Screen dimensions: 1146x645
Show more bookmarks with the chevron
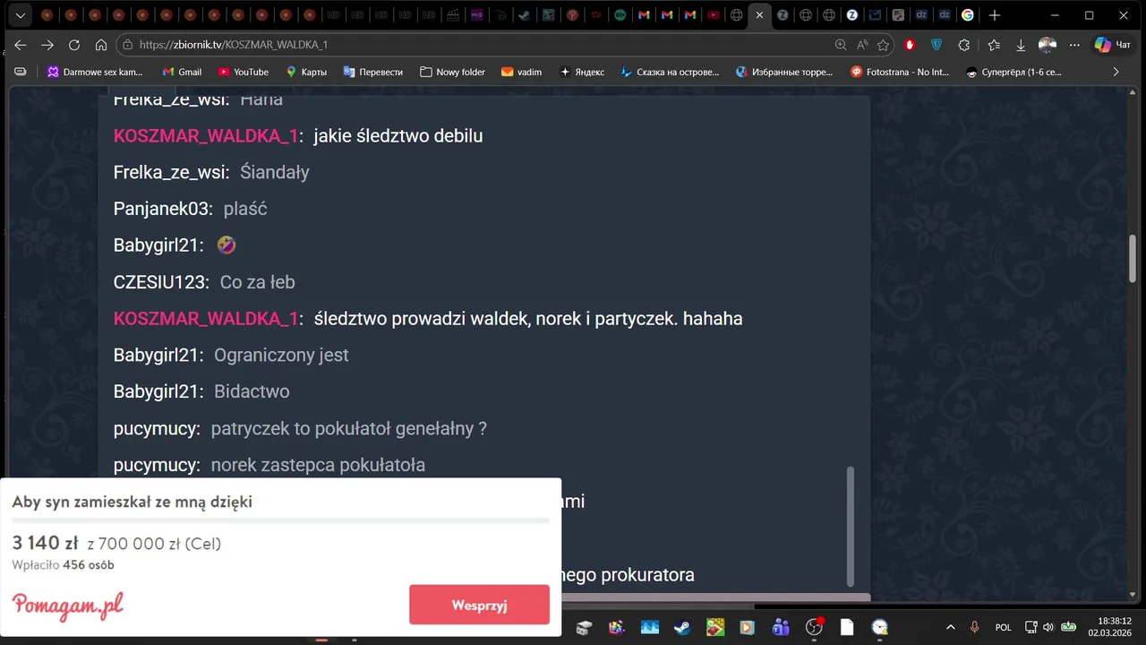click(1116, 72)
